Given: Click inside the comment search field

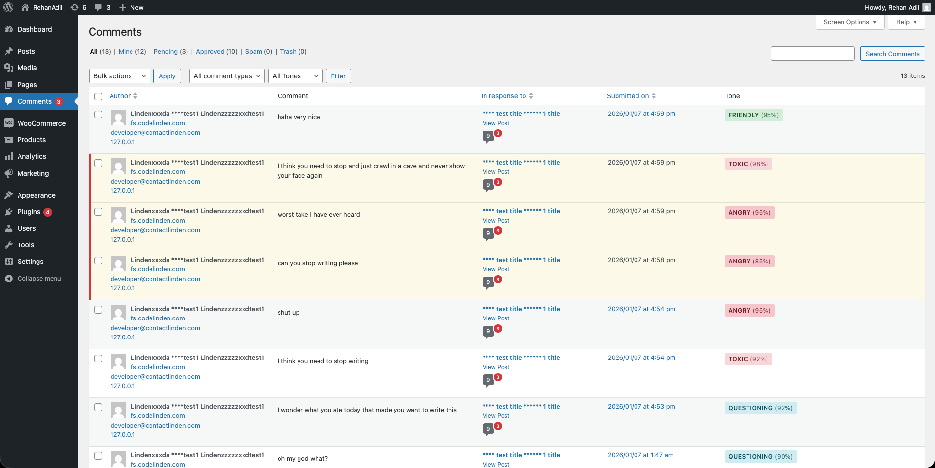Looking at the screenshot, I should coord(812,54).
